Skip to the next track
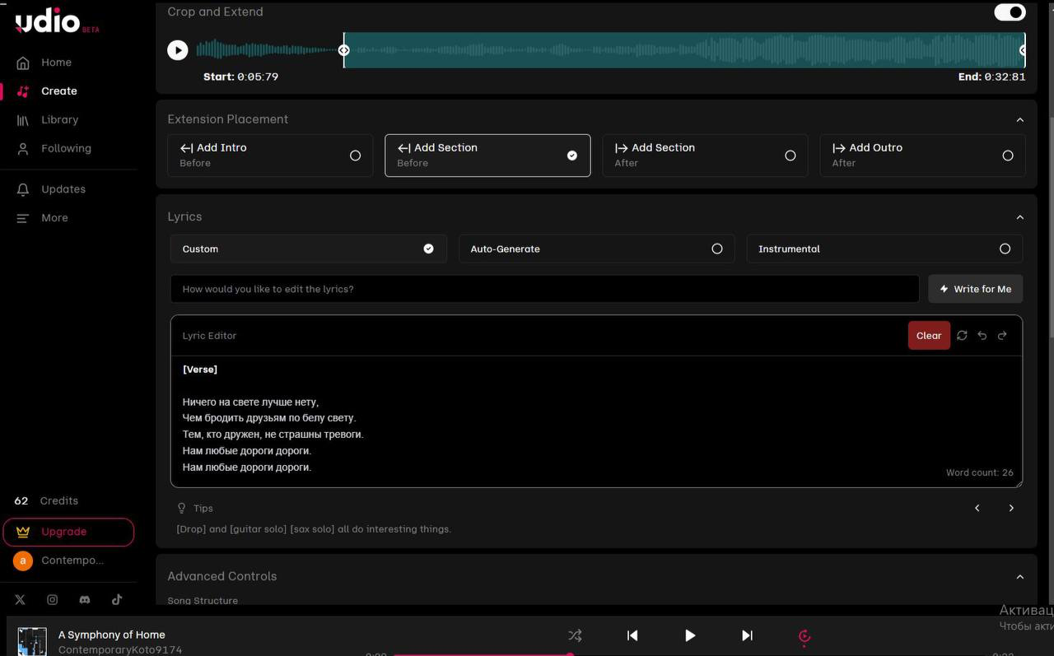Viewport: 1054px width, 656px height. tap(747, 635)
